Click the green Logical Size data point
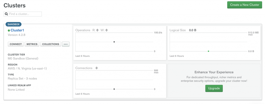Screen dimensions: 265x104 (208, 51)
